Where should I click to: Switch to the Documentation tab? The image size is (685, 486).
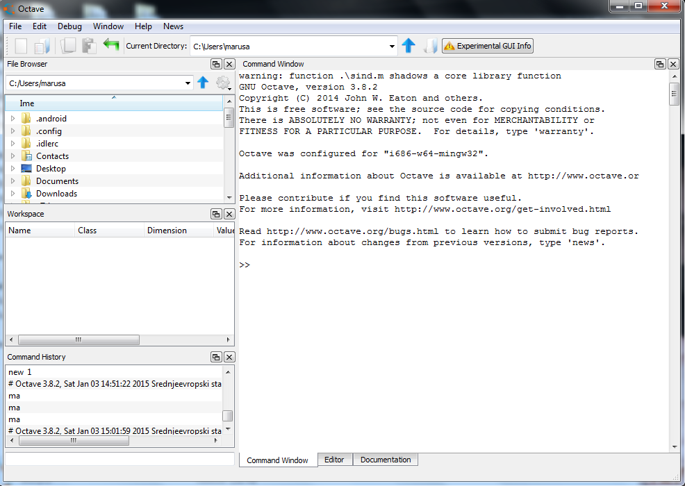[386, 460]
